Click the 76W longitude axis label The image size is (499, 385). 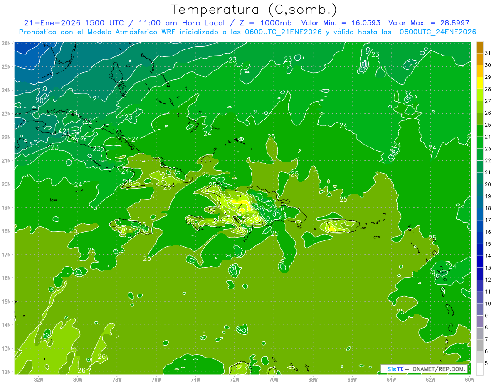[156, 379]
